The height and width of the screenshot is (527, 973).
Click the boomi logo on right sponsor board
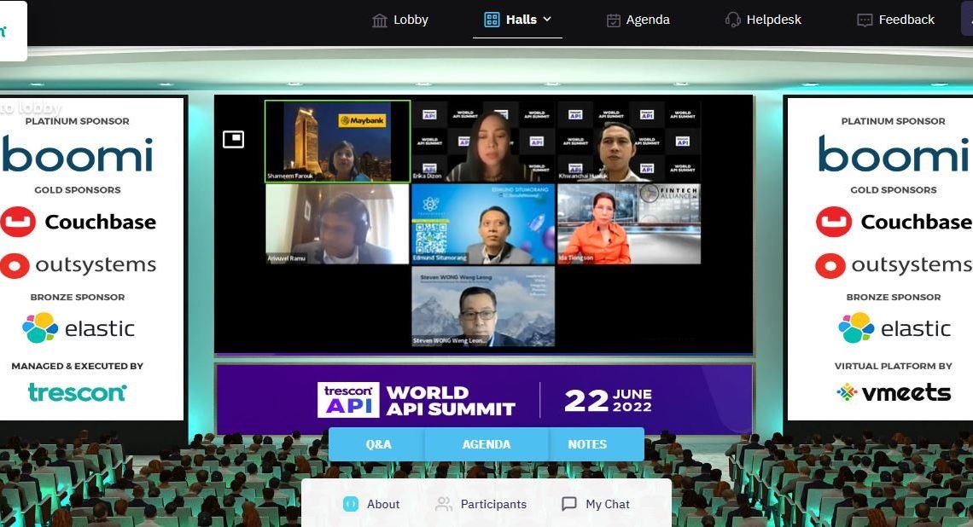(894, 154)
